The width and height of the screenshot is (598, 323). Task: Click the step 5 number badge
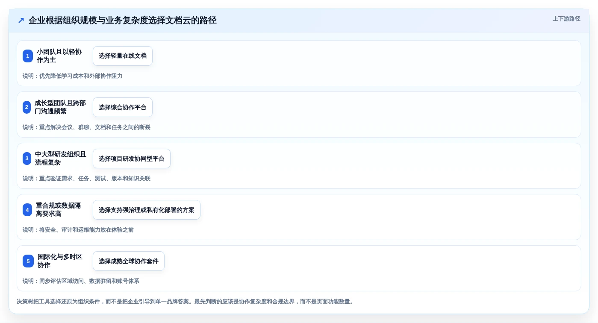28,261
